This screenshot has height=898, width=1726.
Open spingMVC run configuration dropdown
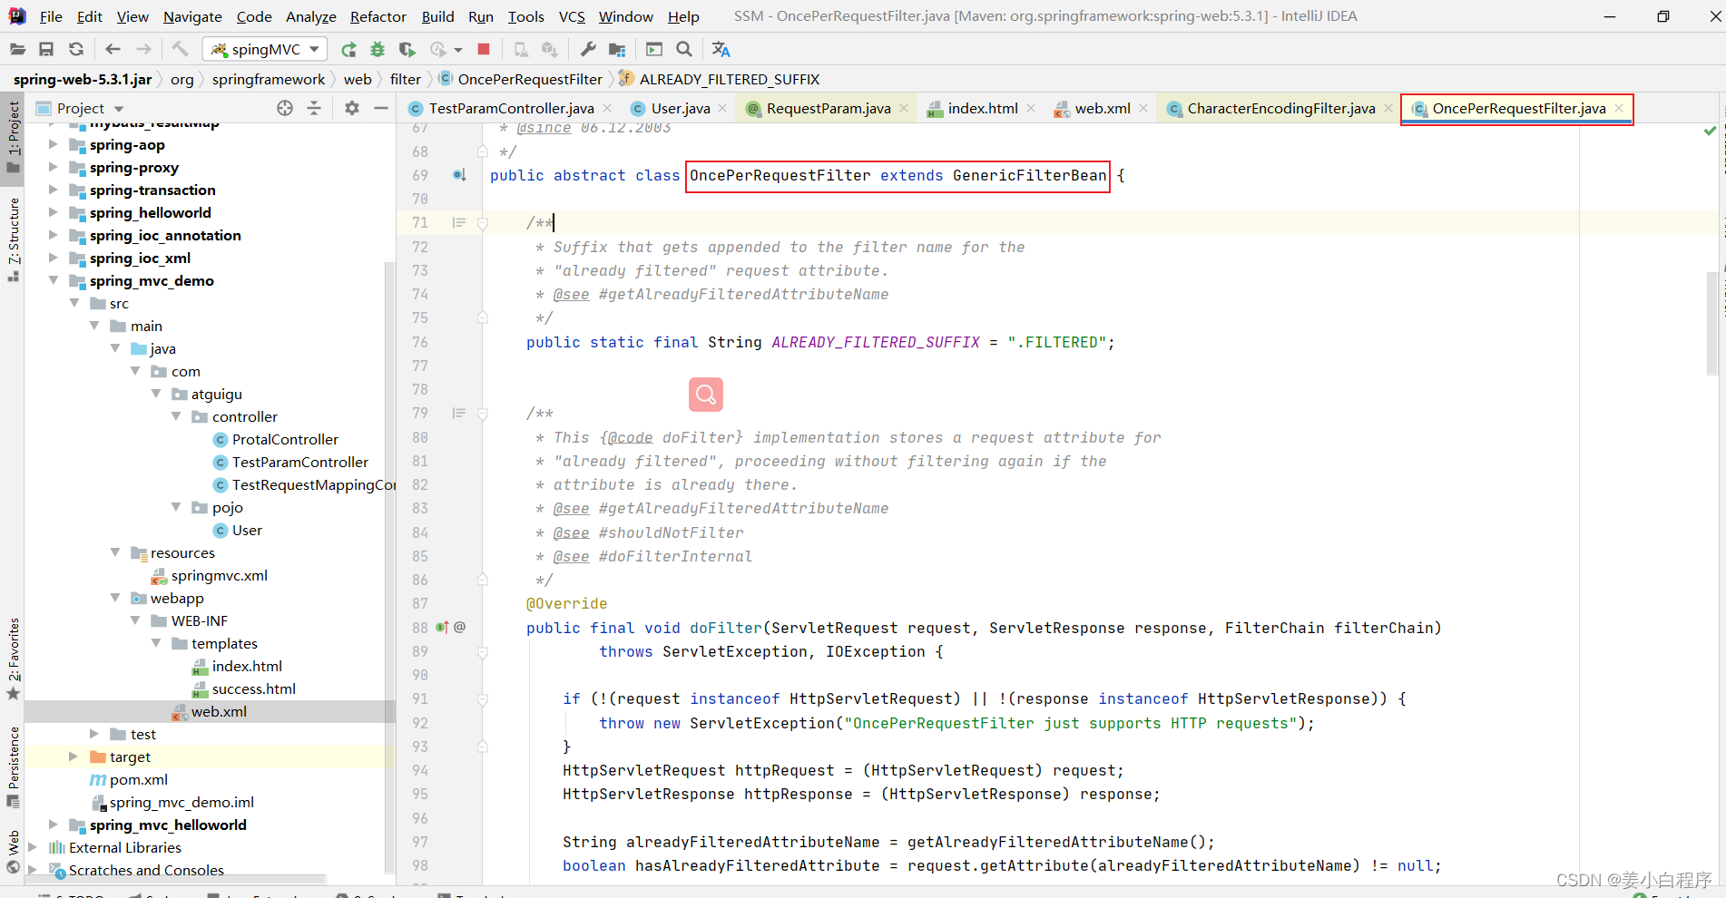(x=266, y=49)
